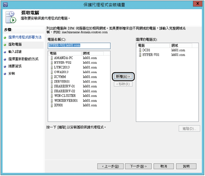Click the 說明 help button
The width and height of the screenshot is (205, 176).
pyautogui.click(x=186, y=166)
